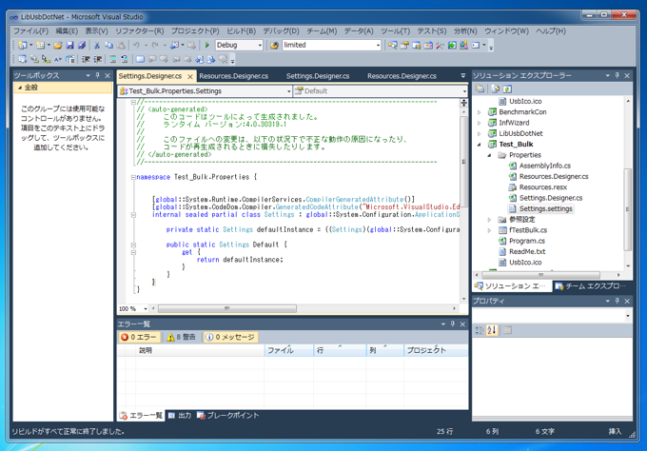The height and width of the screenshot is (451, 647).
Task: Toggle the 8 警告 warnings filter
Action: click(181, 337)
